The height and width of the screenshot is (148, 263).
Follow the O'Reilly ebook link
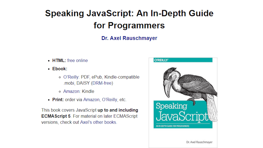point(71,77)
